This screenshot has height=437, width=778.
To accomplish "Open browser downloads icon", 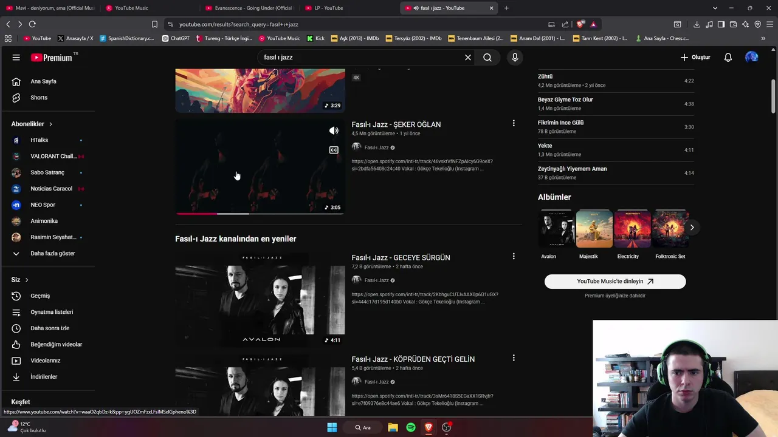I will tap(697, 24).
